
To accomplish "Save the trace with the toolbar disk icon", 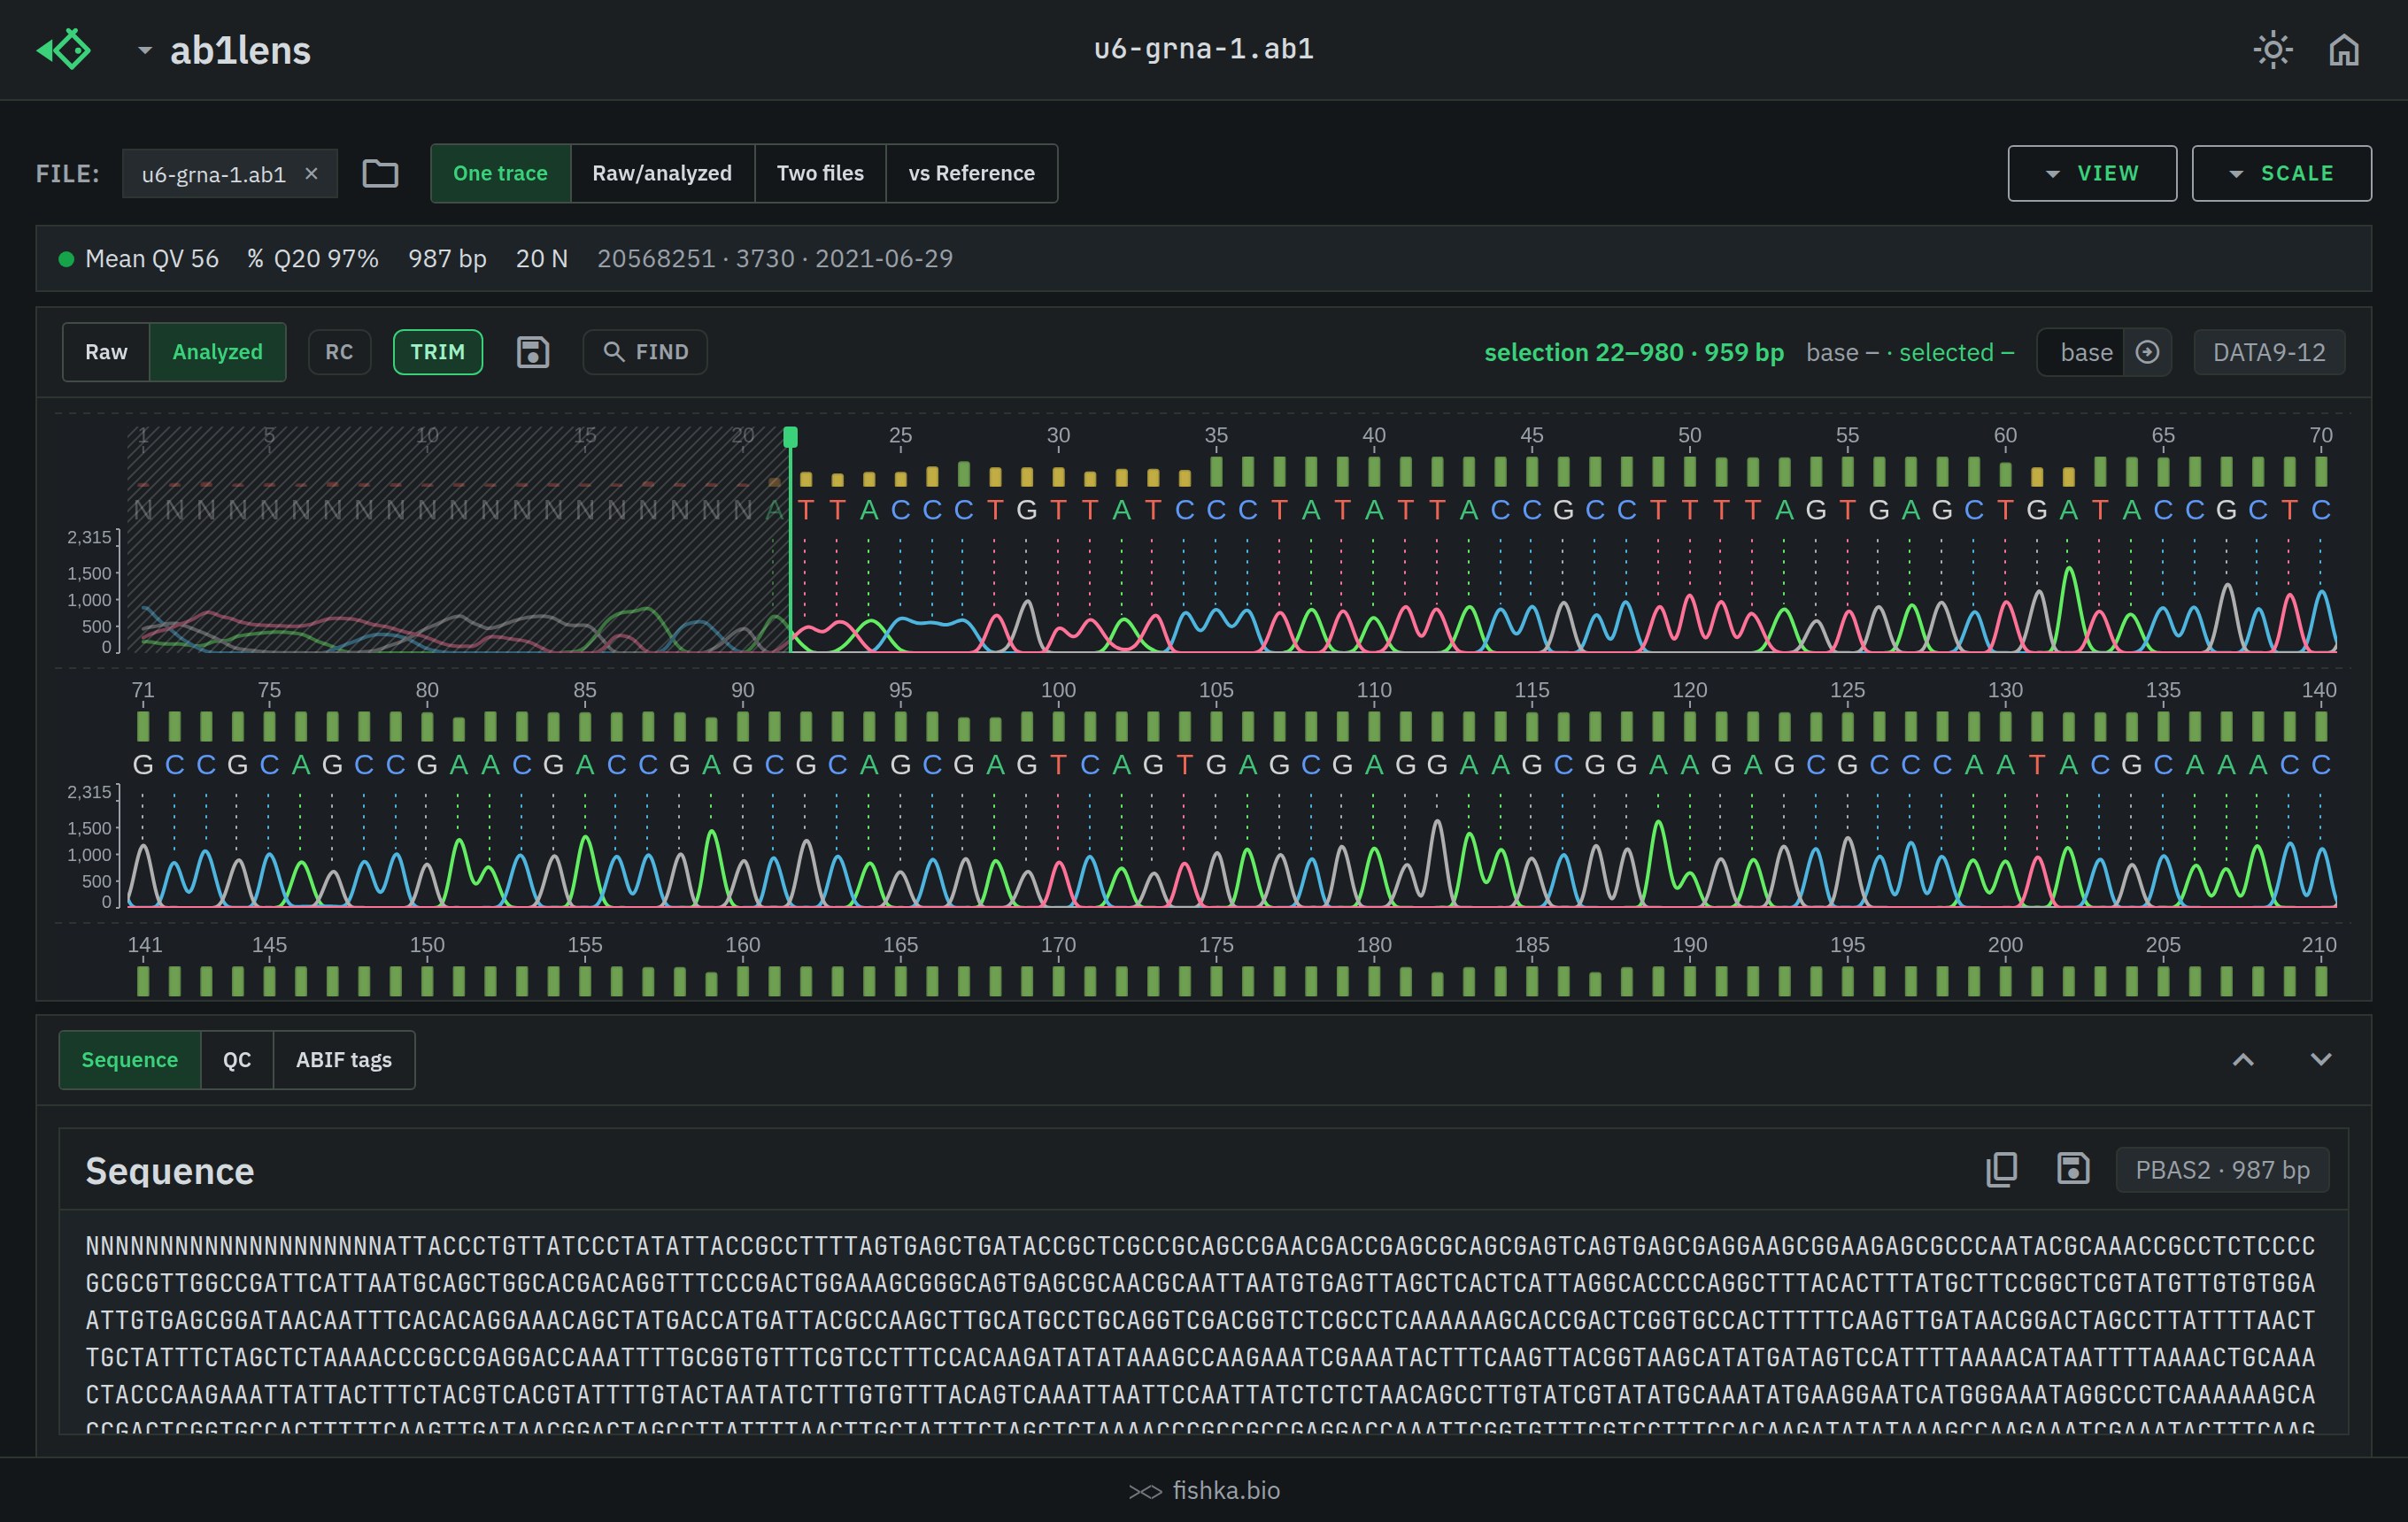I will [x=532, y=352].
